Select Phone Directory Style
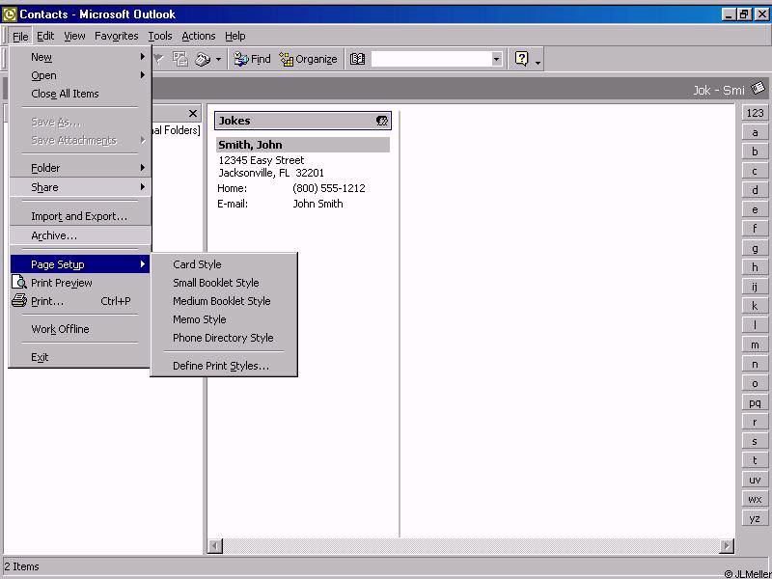This screenshot has height=579, width=772. click(224, 338)
